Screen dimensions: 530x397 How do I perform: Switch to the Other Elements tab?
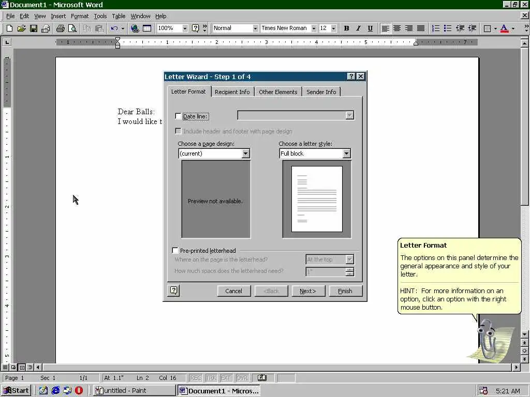(278, 92)
